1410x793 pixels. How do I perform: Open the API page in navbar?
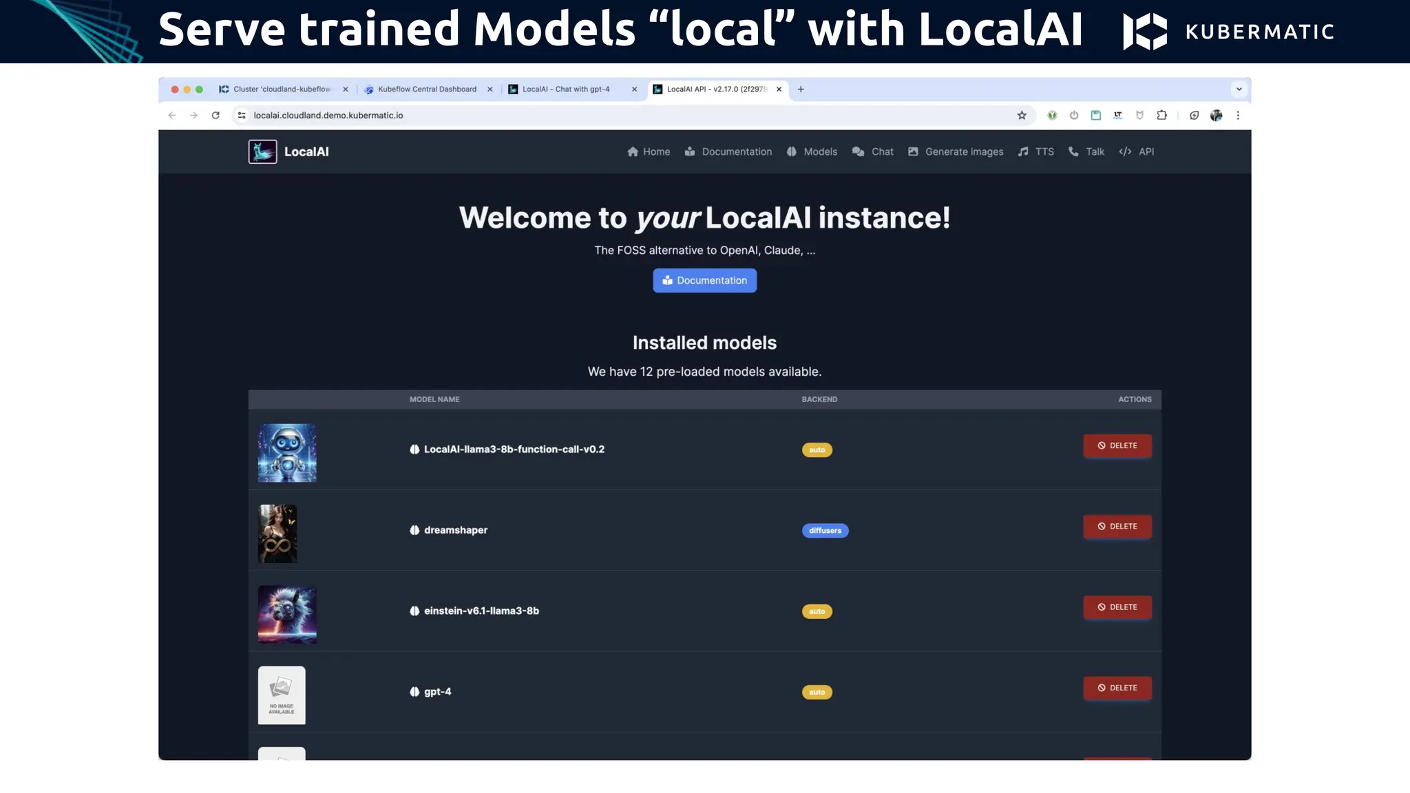coord(1137,152)
